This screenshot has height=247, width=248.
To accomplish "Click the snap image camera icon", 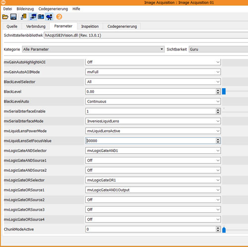I will (41, 17).
